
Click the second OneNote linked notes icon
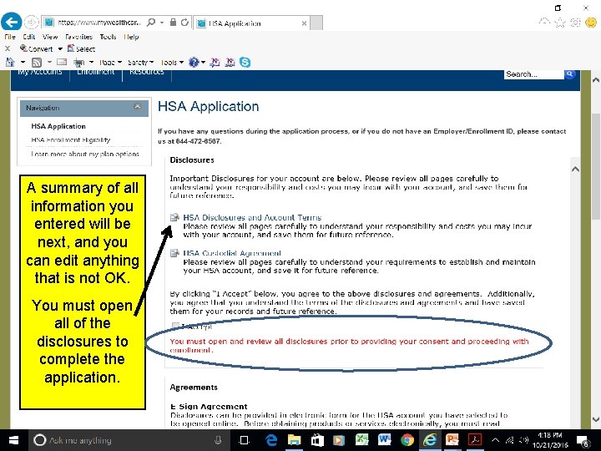230,62
